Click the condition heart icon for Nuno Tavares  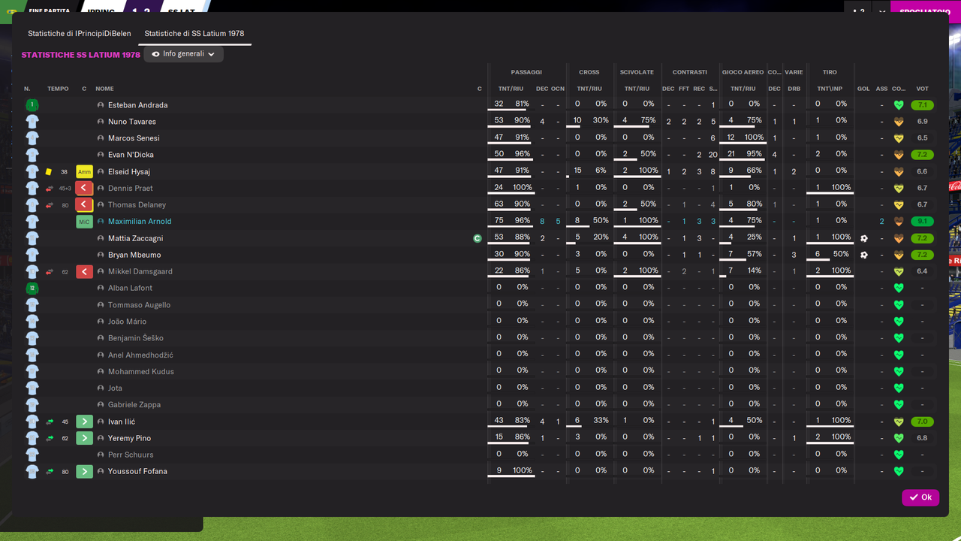tap(899, 122)
